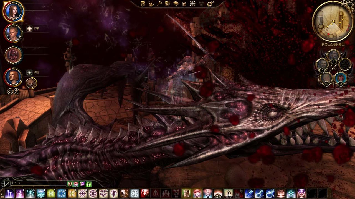This screenshot has height=199, width=355.
Task: Select the summoned pet small portrait
Action: pyautogui.click(x=31, y=83)
